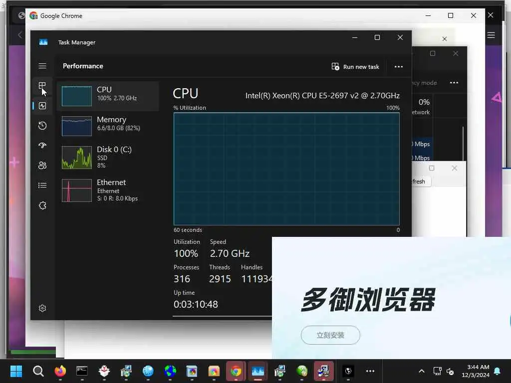Image resolution: width=511 pixels, height=383 pixels.
Task: Show hidden system tray icons
Action: tap(421, 371)
